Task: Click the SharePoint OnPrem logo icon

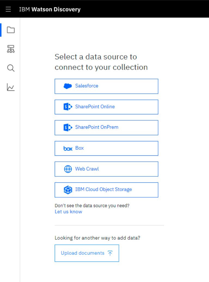Action: click(x=68, y=127)
